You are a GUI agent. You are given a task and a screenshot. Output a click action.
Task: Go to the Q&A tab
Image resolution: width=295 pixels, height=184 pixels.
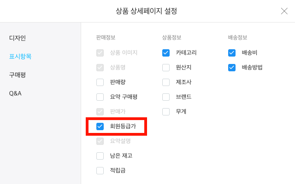click(x=15, y=93)
